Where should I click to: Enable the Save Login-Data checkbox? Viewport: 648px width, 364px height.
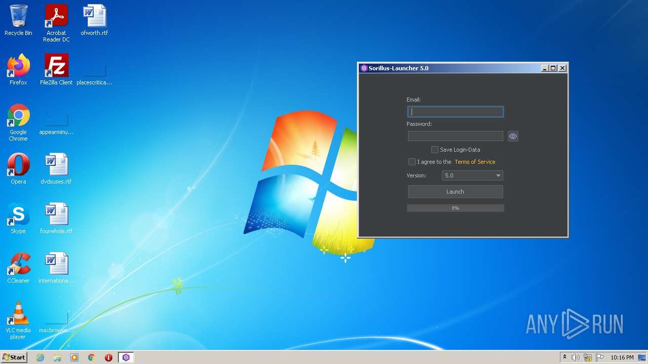434,150
